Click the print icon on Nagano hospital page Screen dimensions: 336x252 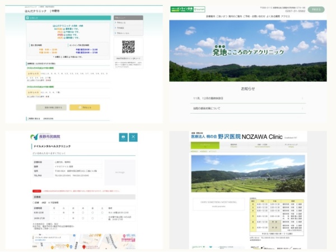click(123, 137)
